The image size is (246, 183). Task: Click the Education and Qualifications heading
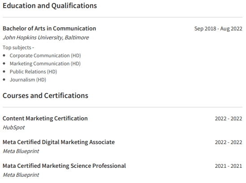tap(50, 6)
